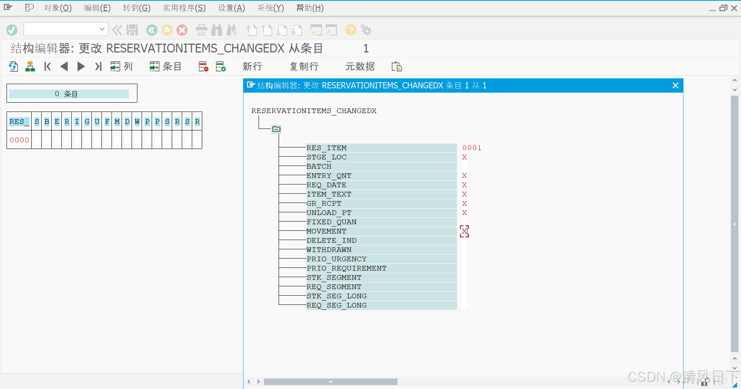Screen dimensions: 741x389
Task: Click the Find binoculars icon
Action: tap(217, 30)
